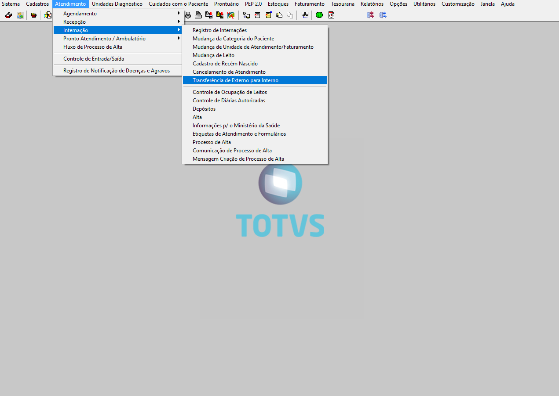Click the clock document toolbar icon
Viewport: 559px width, 396px height.
pos(331,15)
